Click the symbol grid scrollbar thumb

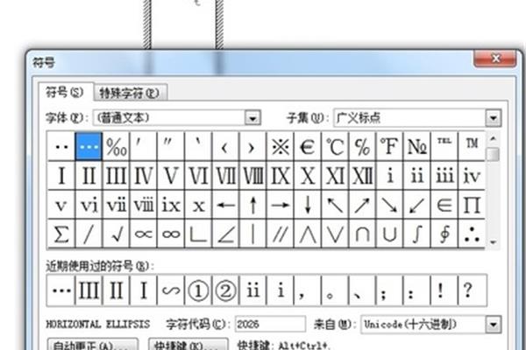coord(493,155)
